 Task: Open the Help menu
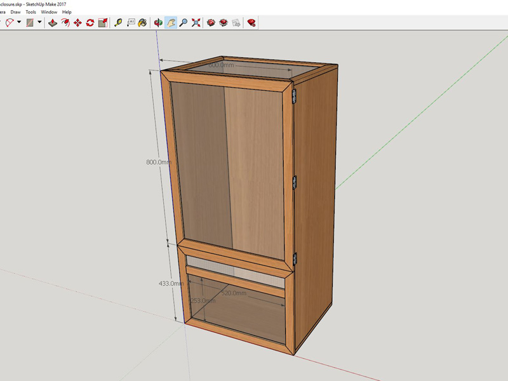(x=67, y=12)
